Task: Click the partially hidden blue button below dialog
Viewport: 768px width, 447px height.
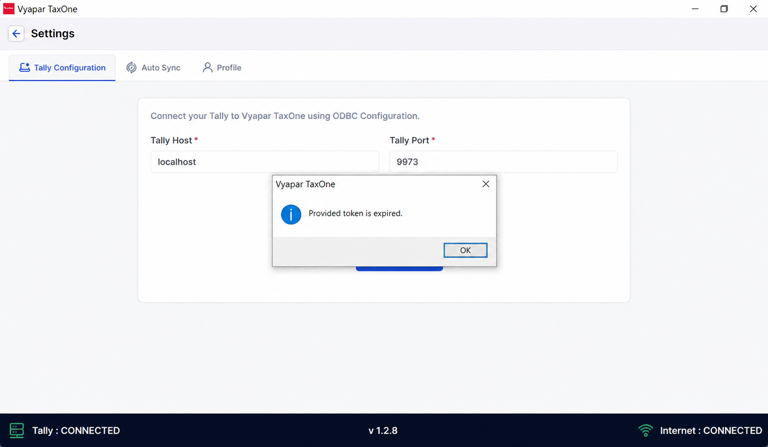Action: click(x=399, y=269)
